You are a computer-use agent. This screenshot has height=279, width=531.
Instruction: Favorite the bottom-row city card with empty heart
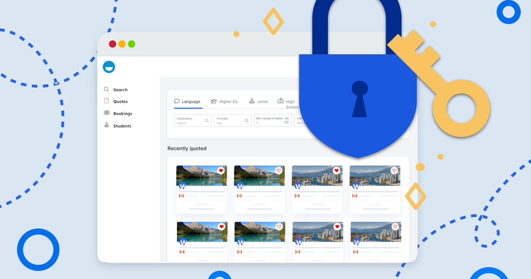point(395,227)
